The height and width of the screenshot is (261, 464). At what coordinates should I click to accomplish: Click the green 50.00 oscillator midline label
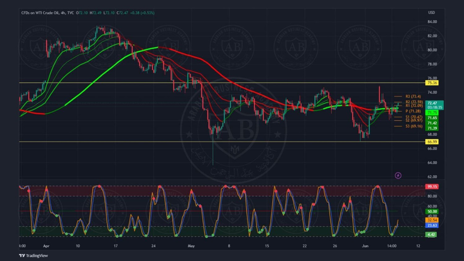(x=432, y=212)
